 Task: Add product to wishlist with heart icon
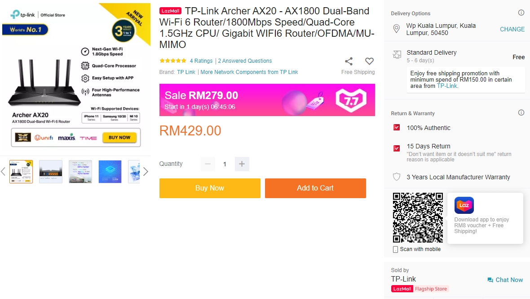tap(369, 61)
